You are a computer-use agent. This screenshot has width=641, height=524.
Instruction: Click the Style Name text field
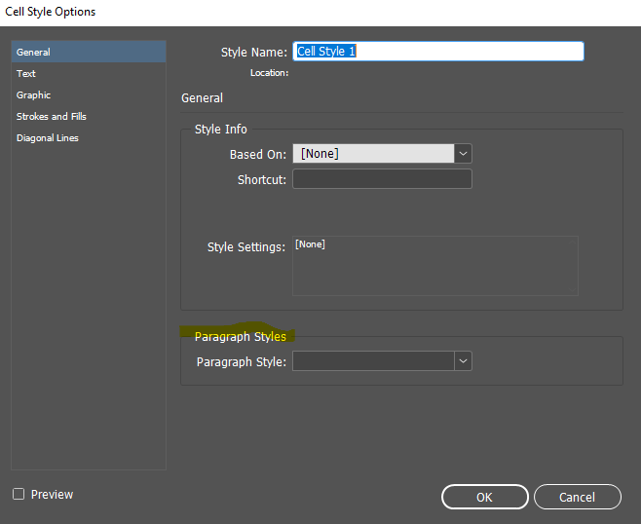pos(437,52)
